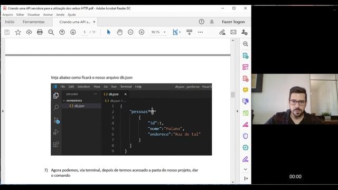Open the Visualizar menu
This screenshot has width=338, height=190.
(34, 15)
